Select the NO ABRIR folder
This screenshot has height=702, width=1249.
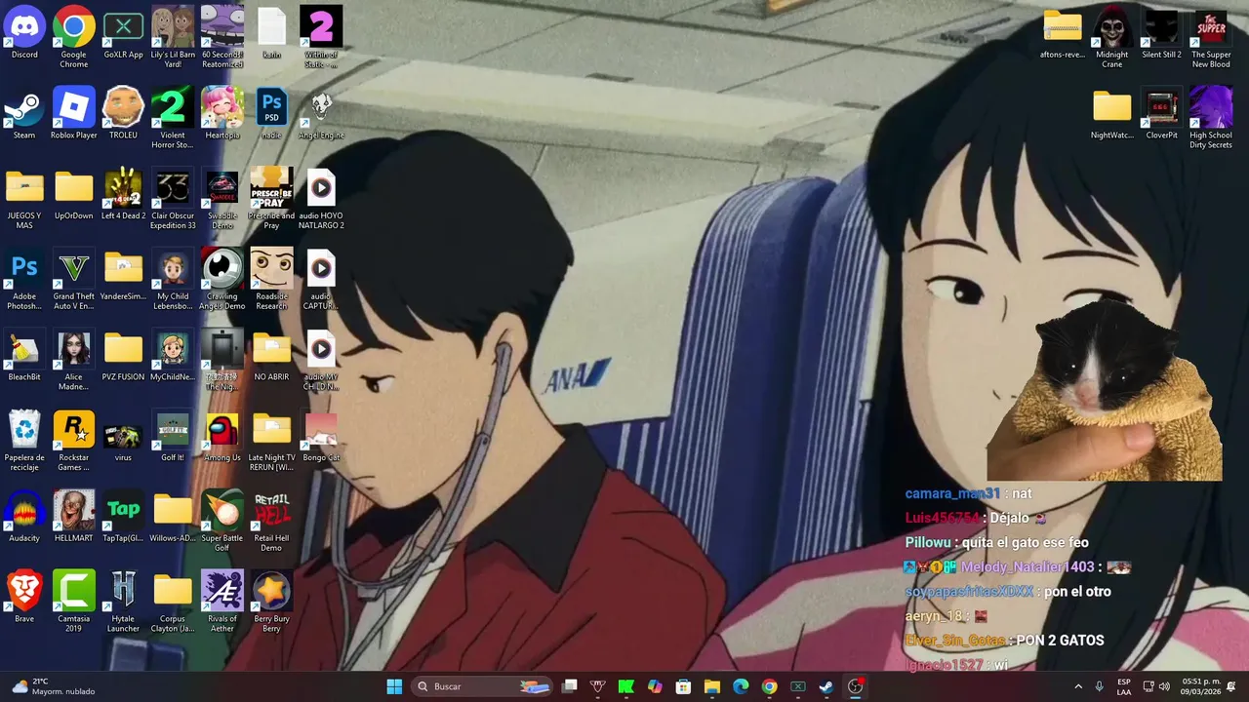click(x=271, y=356)
